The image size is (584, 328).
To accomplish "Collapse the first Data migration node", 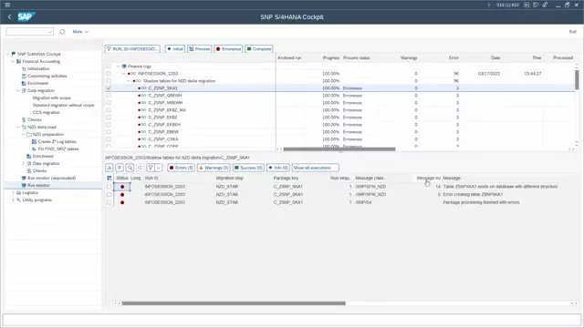I will click(18, 90).
